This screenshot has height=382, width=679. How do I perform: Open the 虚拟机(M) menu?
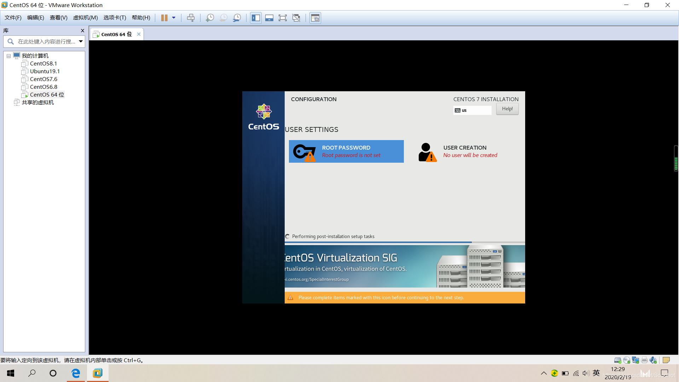coord(86,18)
